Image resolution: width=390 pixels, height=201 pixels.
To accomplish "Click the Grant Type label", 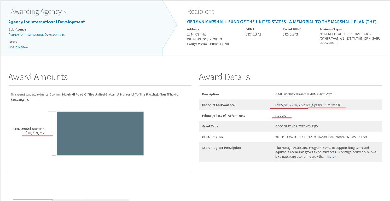I will pyautogui.click(x=210, y=126).
